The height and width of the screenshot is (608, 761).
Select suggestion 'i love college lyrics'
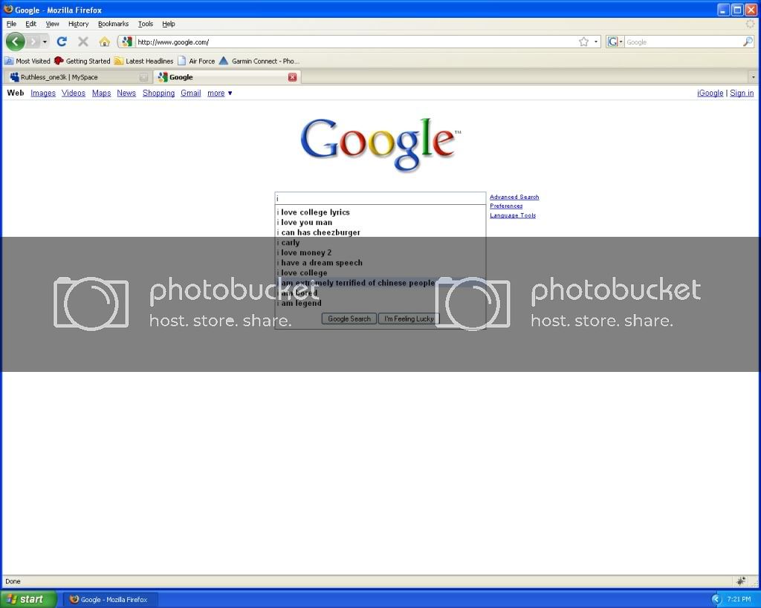[380, 212]
